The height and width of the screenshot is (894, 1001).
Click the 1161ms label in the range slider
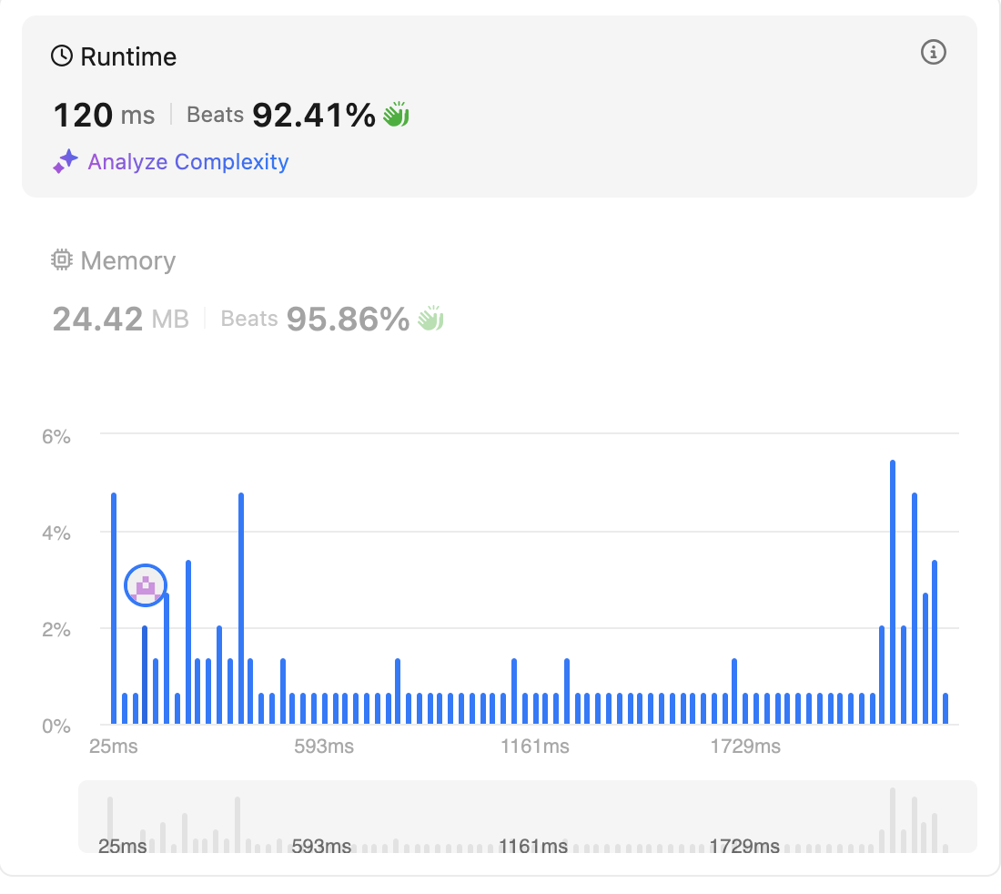533,847
